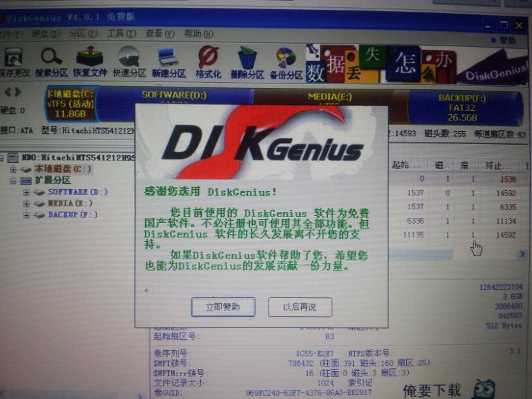Click the 保存更改 (save changes) toolbar icon
This screenshot has height=399, width=532.
click(x=14, y=61)
